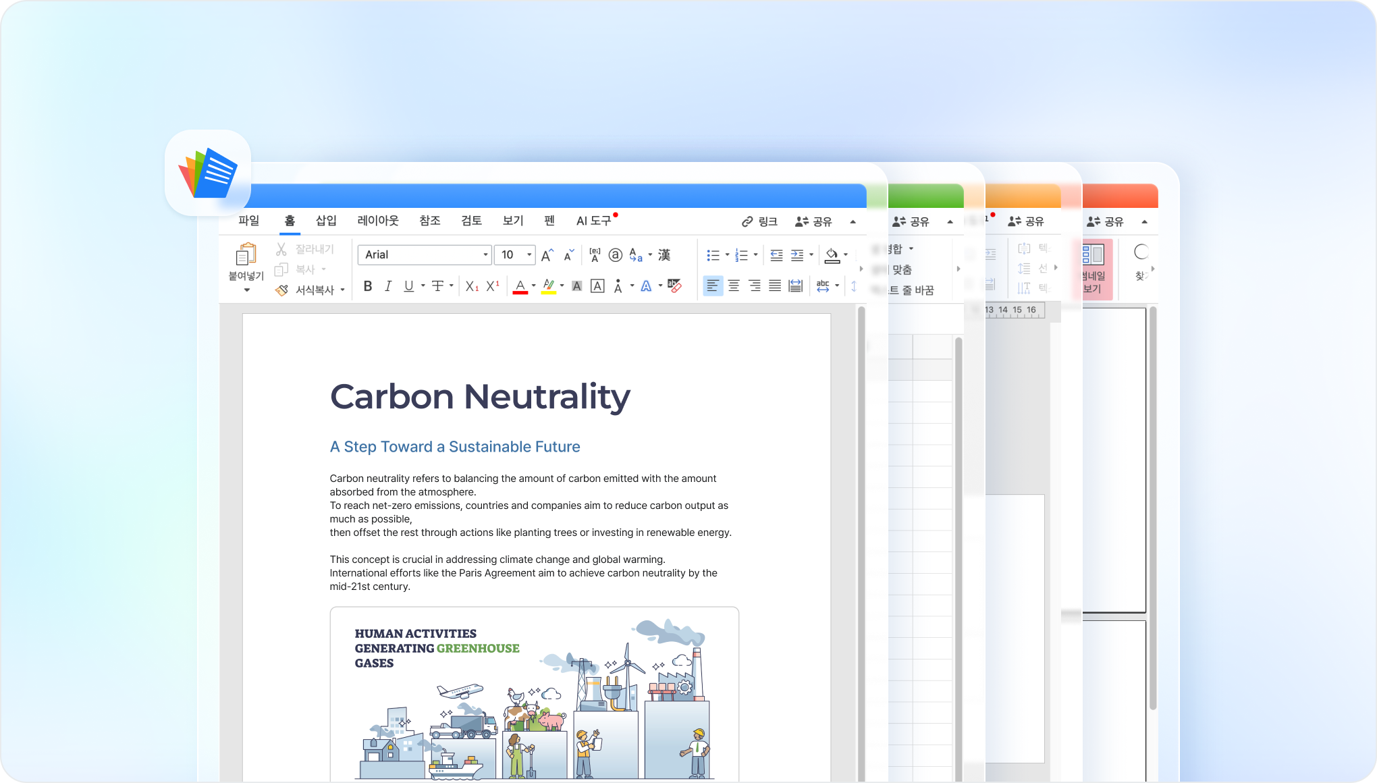
Task: Click the paste (붙여넣기) clipboard icon
Action: pyautogui.click(x=246, y=255)
